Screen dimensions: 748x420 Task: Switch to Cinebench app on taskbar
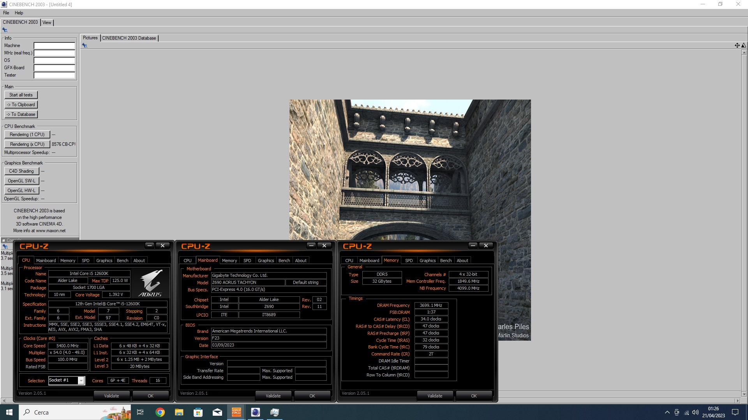pos(256,412)
